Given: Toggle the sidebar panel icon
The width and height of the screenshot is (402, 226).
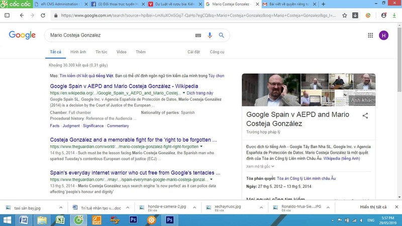Looking at the screenshot, I should point(7,16).
